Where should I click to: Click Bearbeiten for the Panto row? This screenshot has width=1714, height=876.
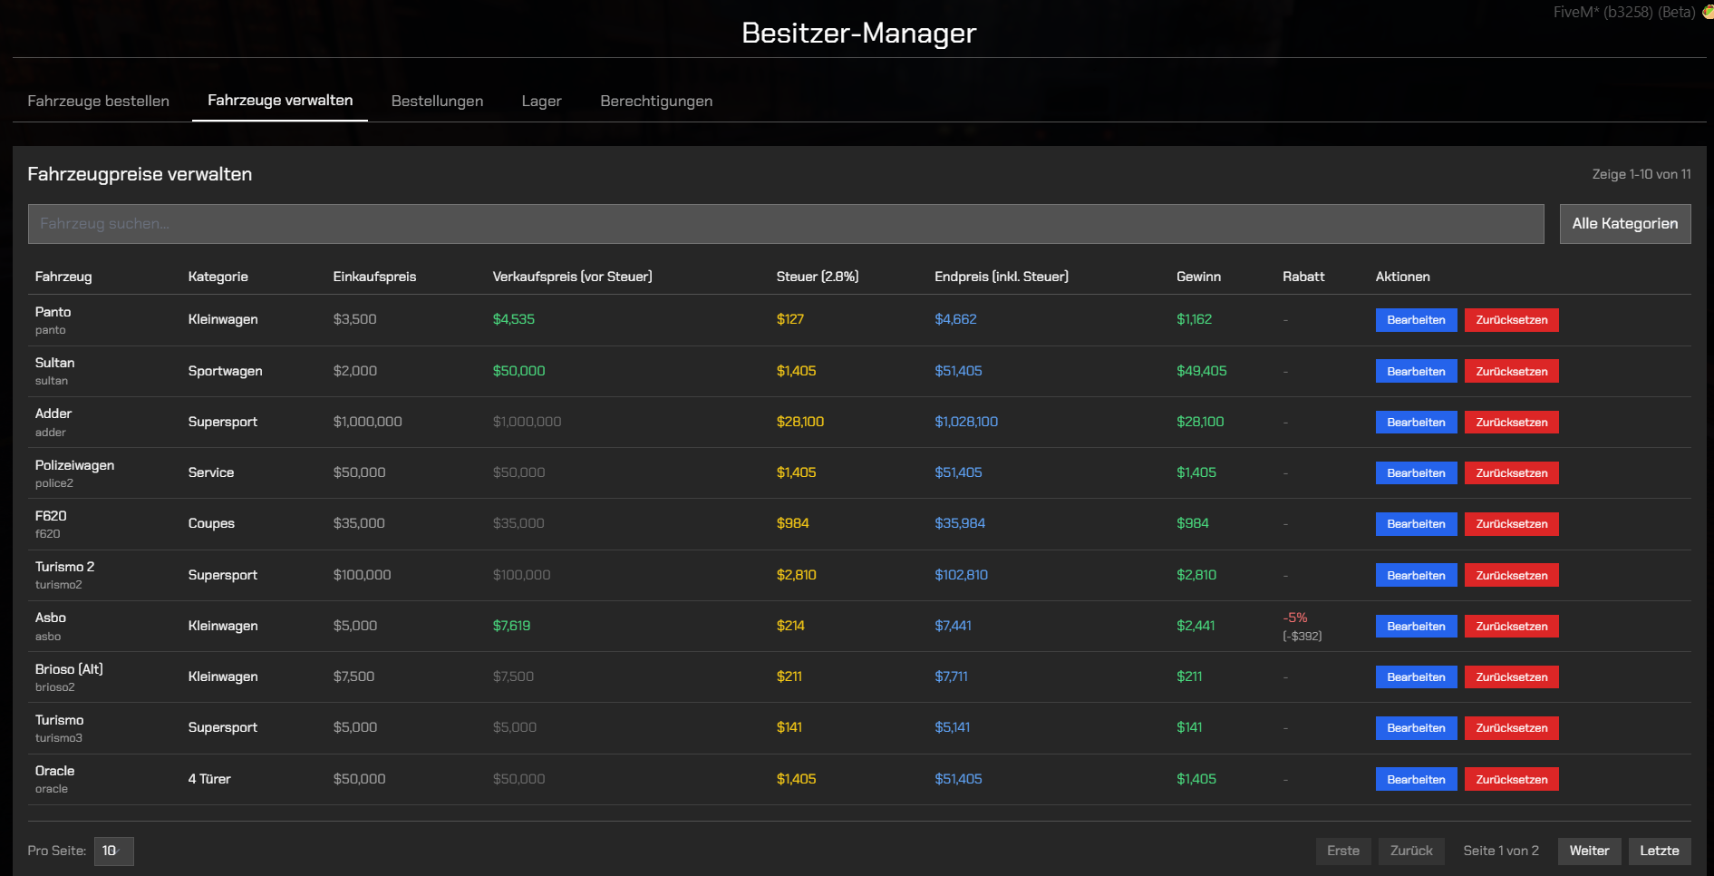(1415, 320)
